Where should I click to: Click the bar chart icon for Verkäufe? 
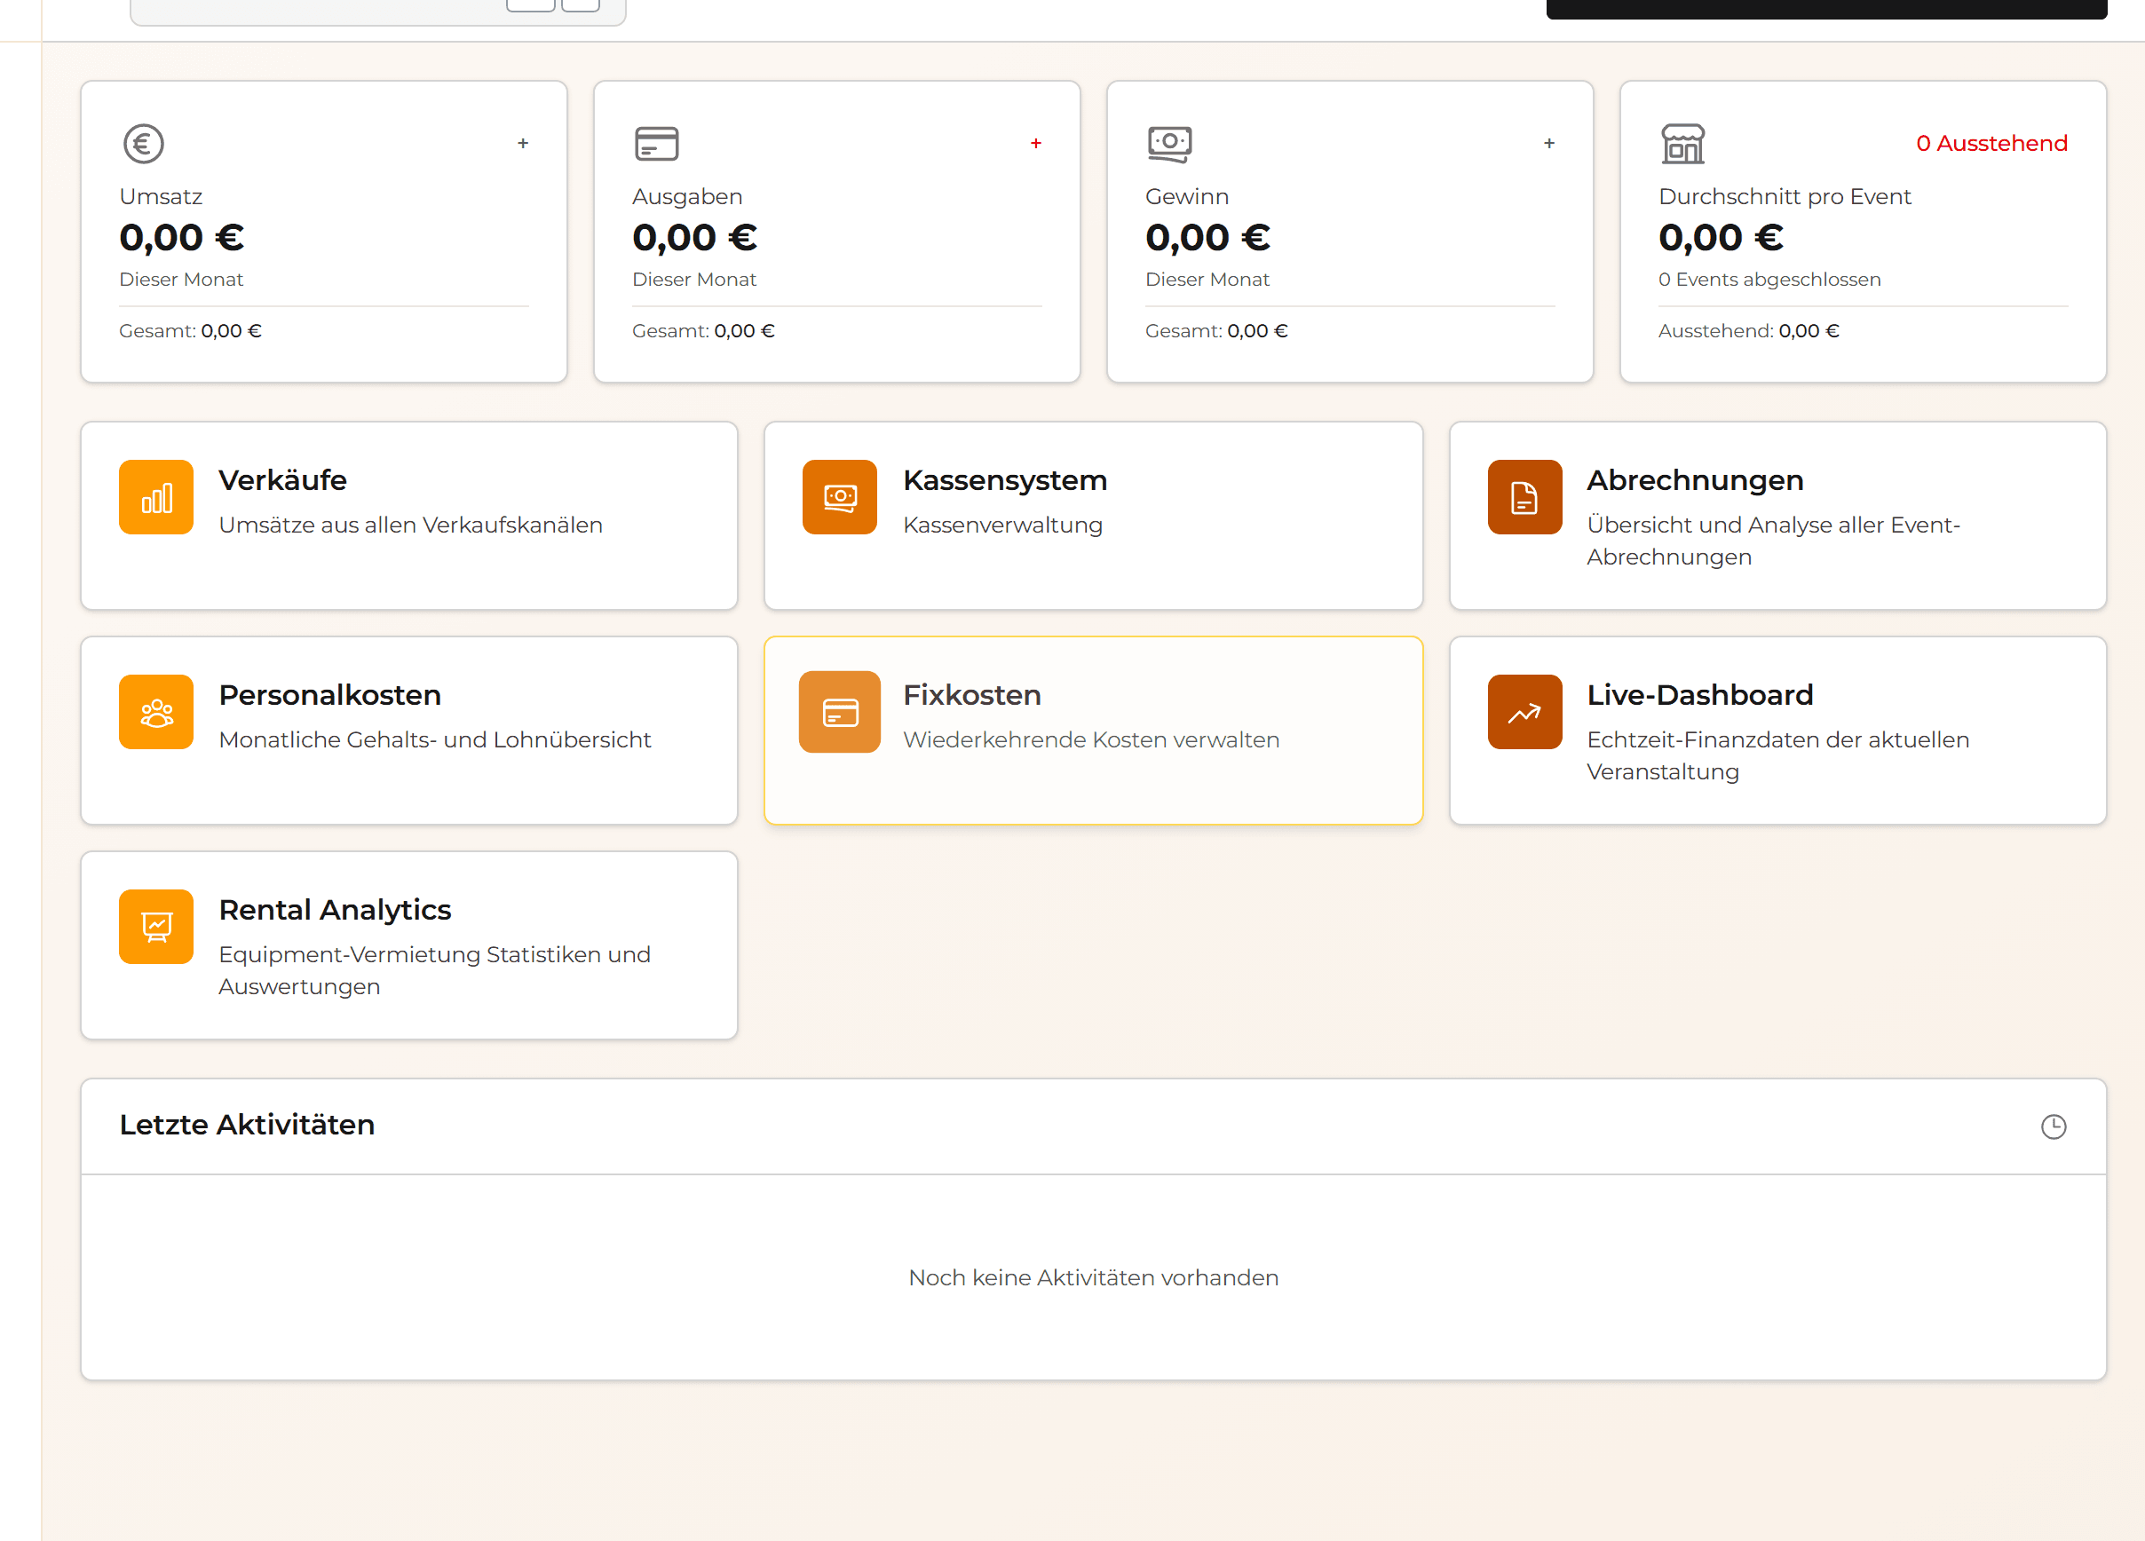pos(156,497)
